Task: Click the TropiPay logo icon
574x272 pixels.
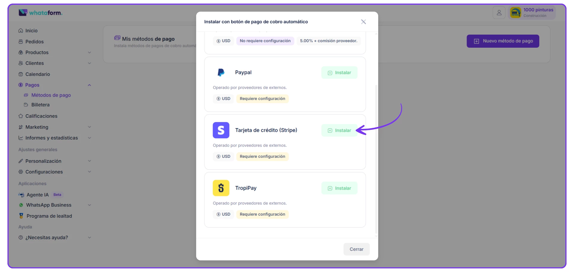Action: point(221,188)
